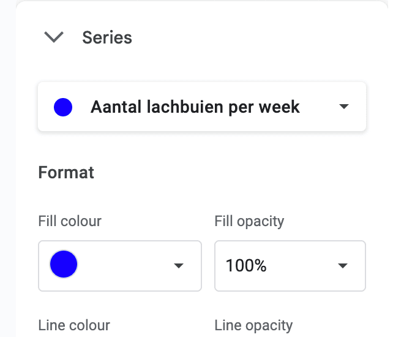Collapse the Series section chevron
This screenshot has width=393, height=337.
(x=54, y=37)
